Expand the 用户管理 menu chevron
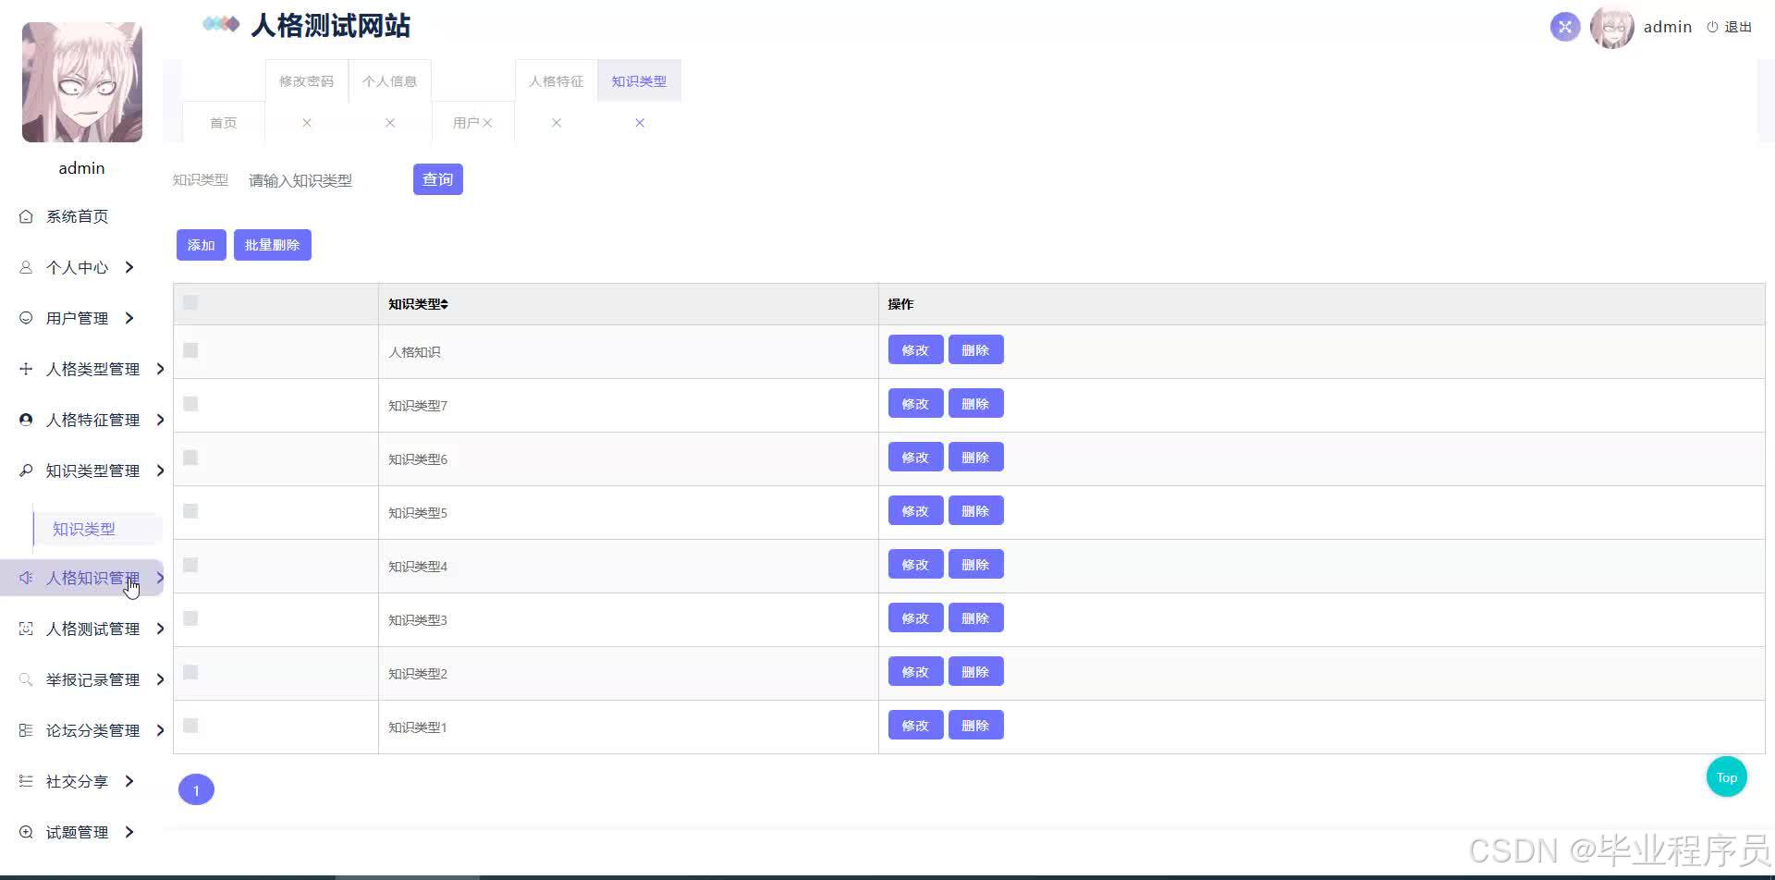Screen dimensions: 1775x880 click(x=129, y=318)
